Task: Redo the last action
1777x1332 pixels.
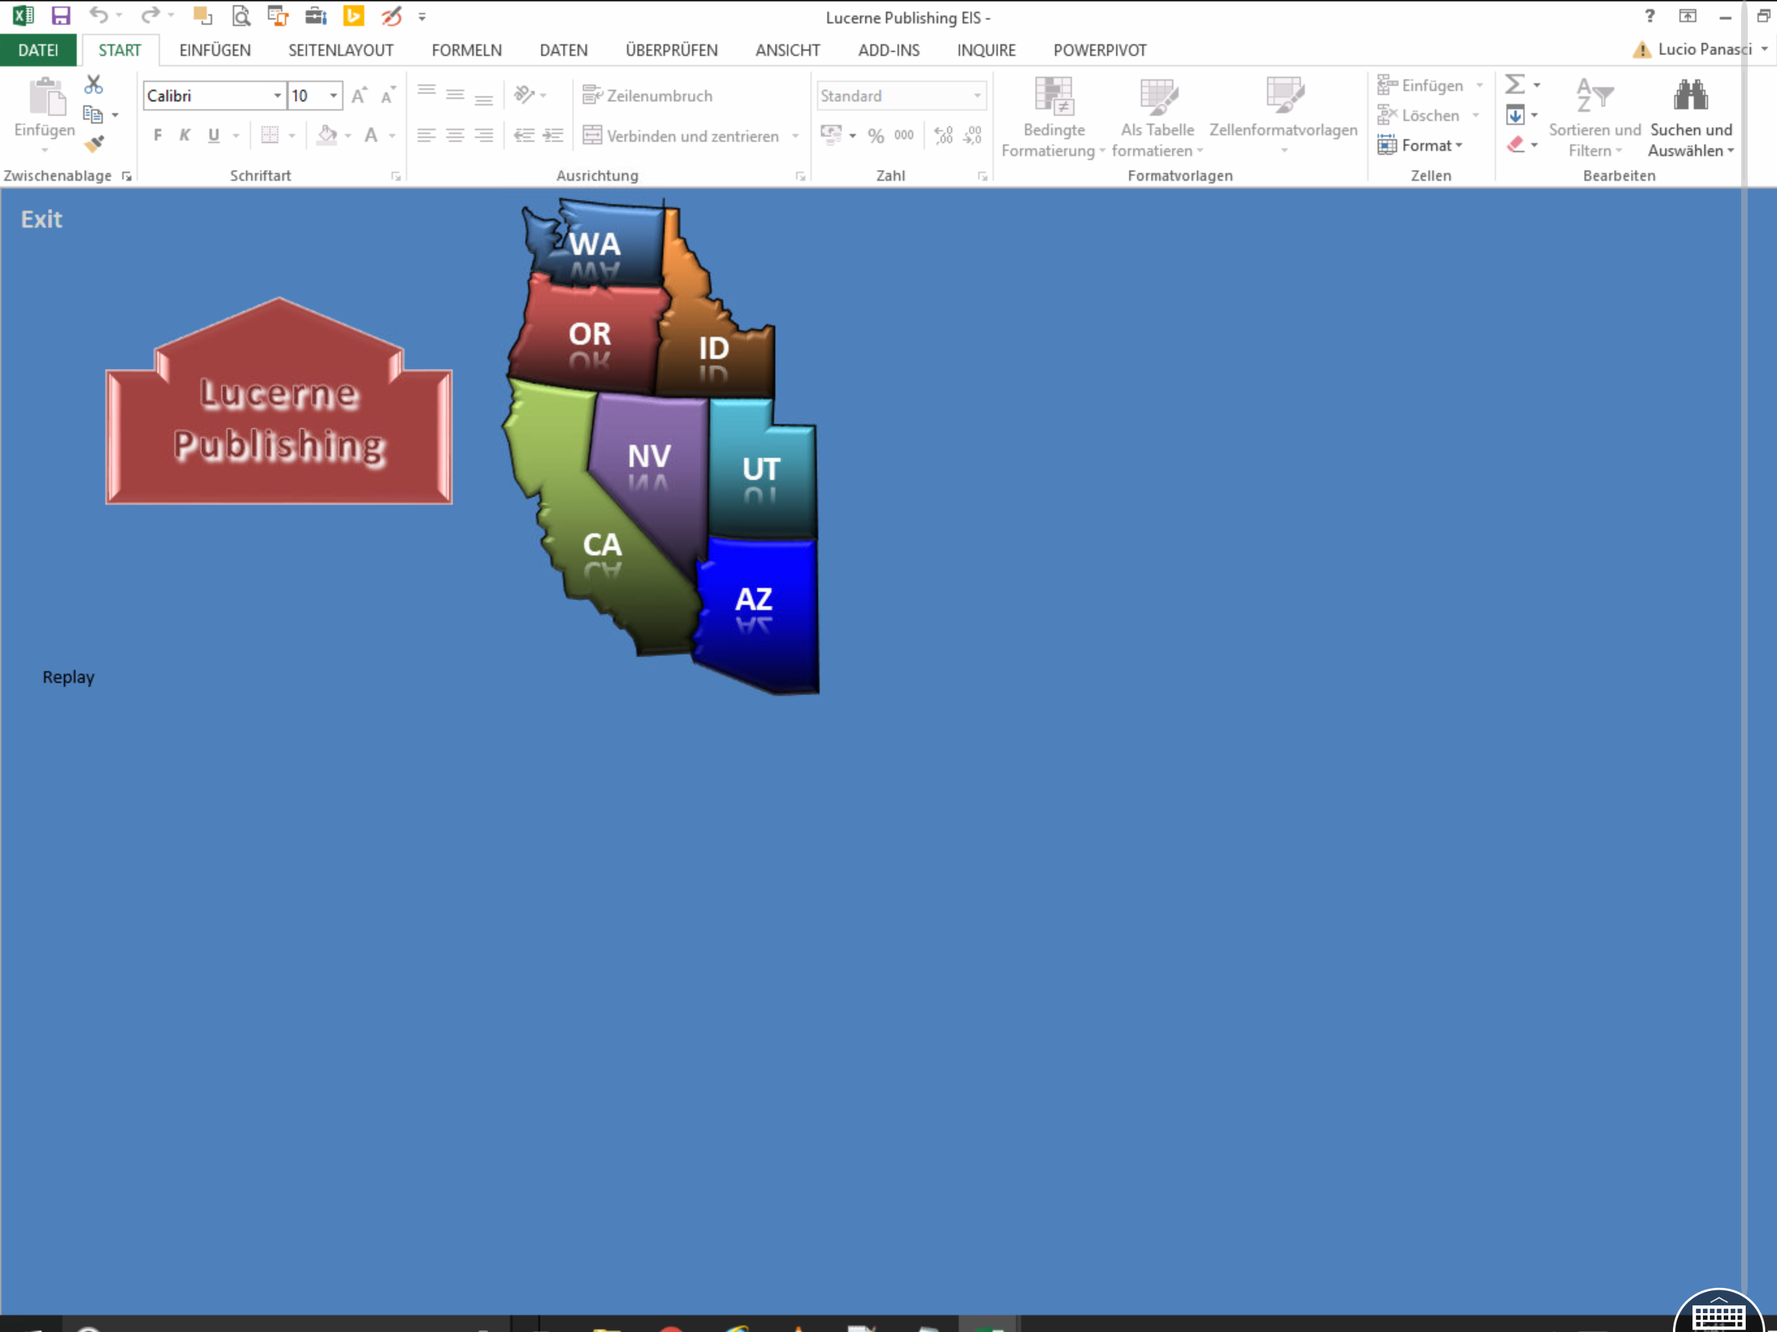Action: (x=150, y=16)
